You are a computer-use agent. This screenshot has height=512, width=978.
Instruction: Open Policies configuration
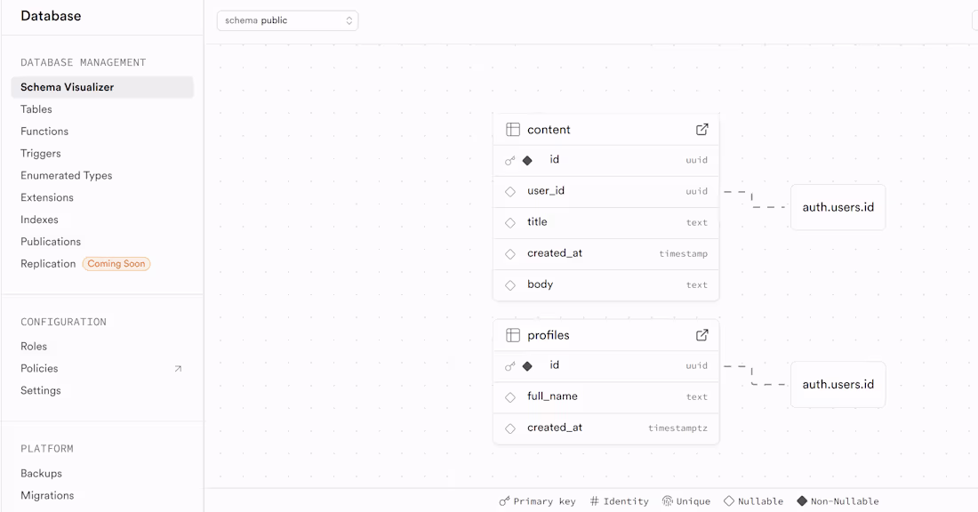pyautogui.click(x=39, y=369)
